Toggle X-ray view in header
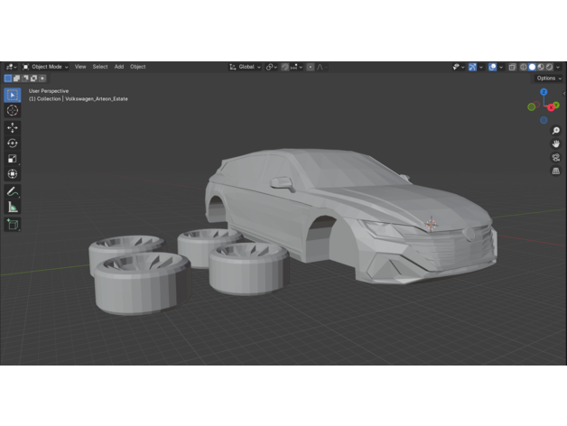 click(512, 67)
